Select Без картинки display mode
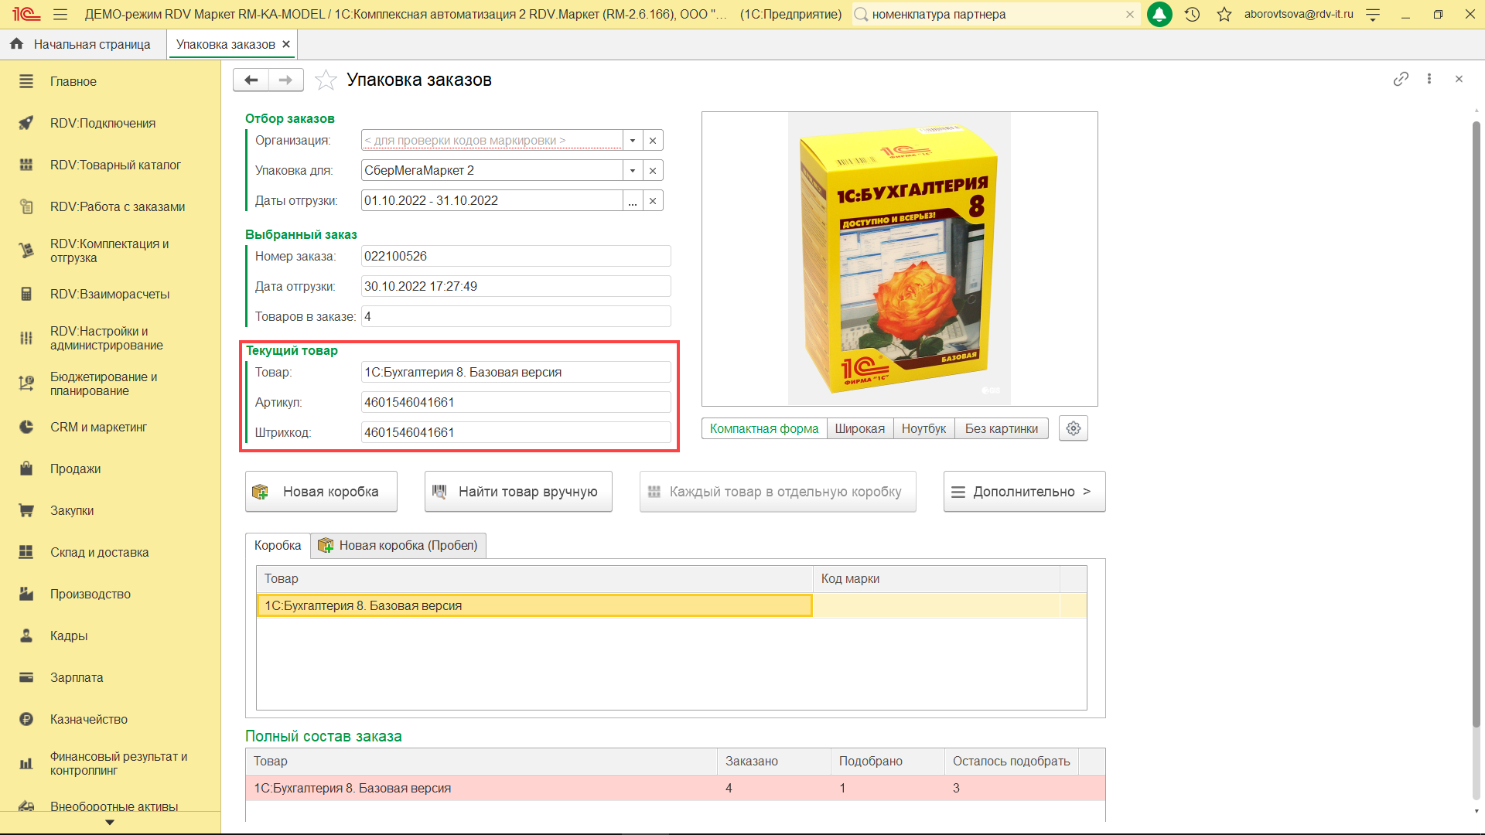This screenshot has width=1485, height=835. pos(1001,428)
